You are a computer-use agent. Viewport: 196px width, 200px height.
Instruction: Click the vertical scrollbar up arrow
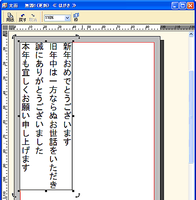(x=191, y=34)
